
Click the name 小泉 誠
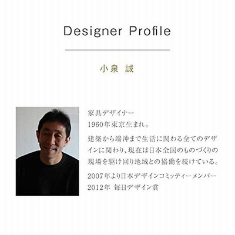[117, 69]
